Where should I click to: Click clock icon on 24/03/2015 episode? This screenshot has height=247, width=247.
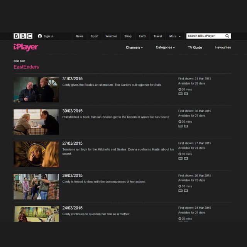180,218
